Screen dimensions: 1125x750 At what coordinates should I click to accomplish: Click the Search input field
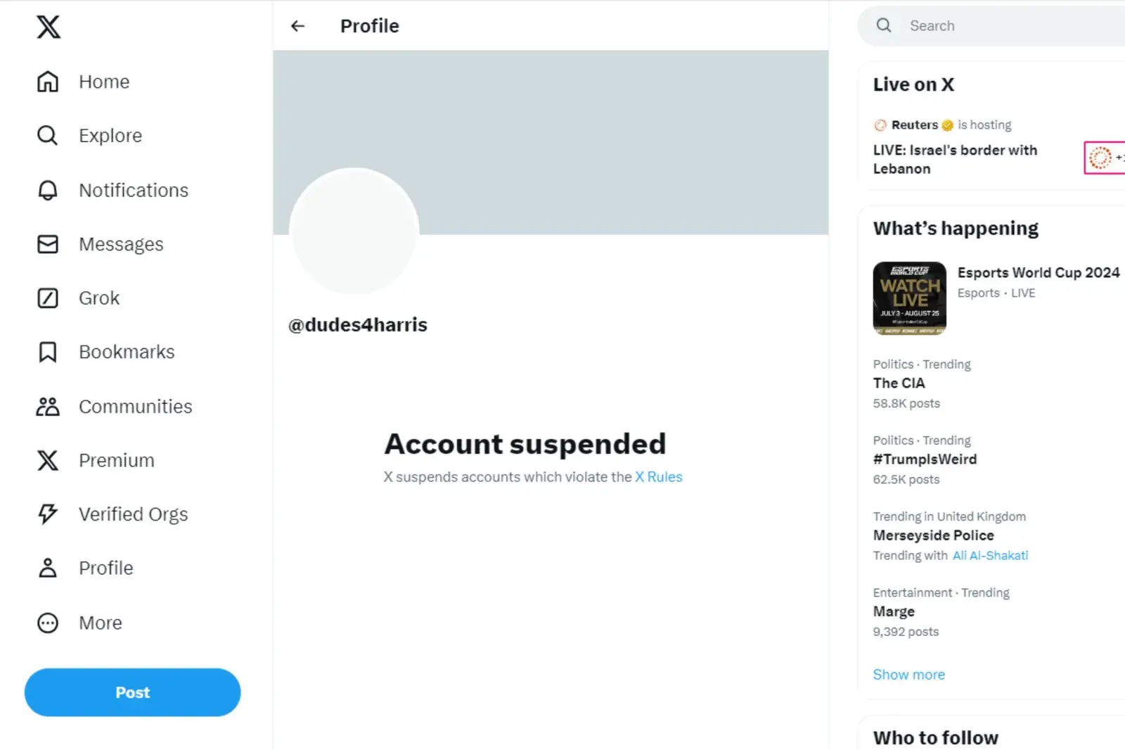click(984, 25)
